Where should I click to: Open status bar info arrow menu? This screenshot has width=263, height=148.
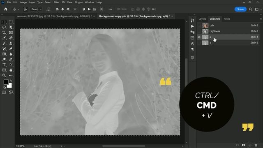coord(61,146)
